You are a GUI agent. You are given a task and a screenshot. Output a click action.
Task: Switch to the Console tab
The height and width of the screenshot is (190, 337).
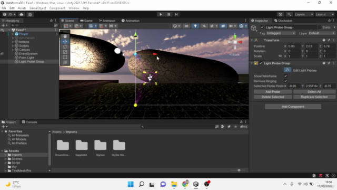(29, 122)
